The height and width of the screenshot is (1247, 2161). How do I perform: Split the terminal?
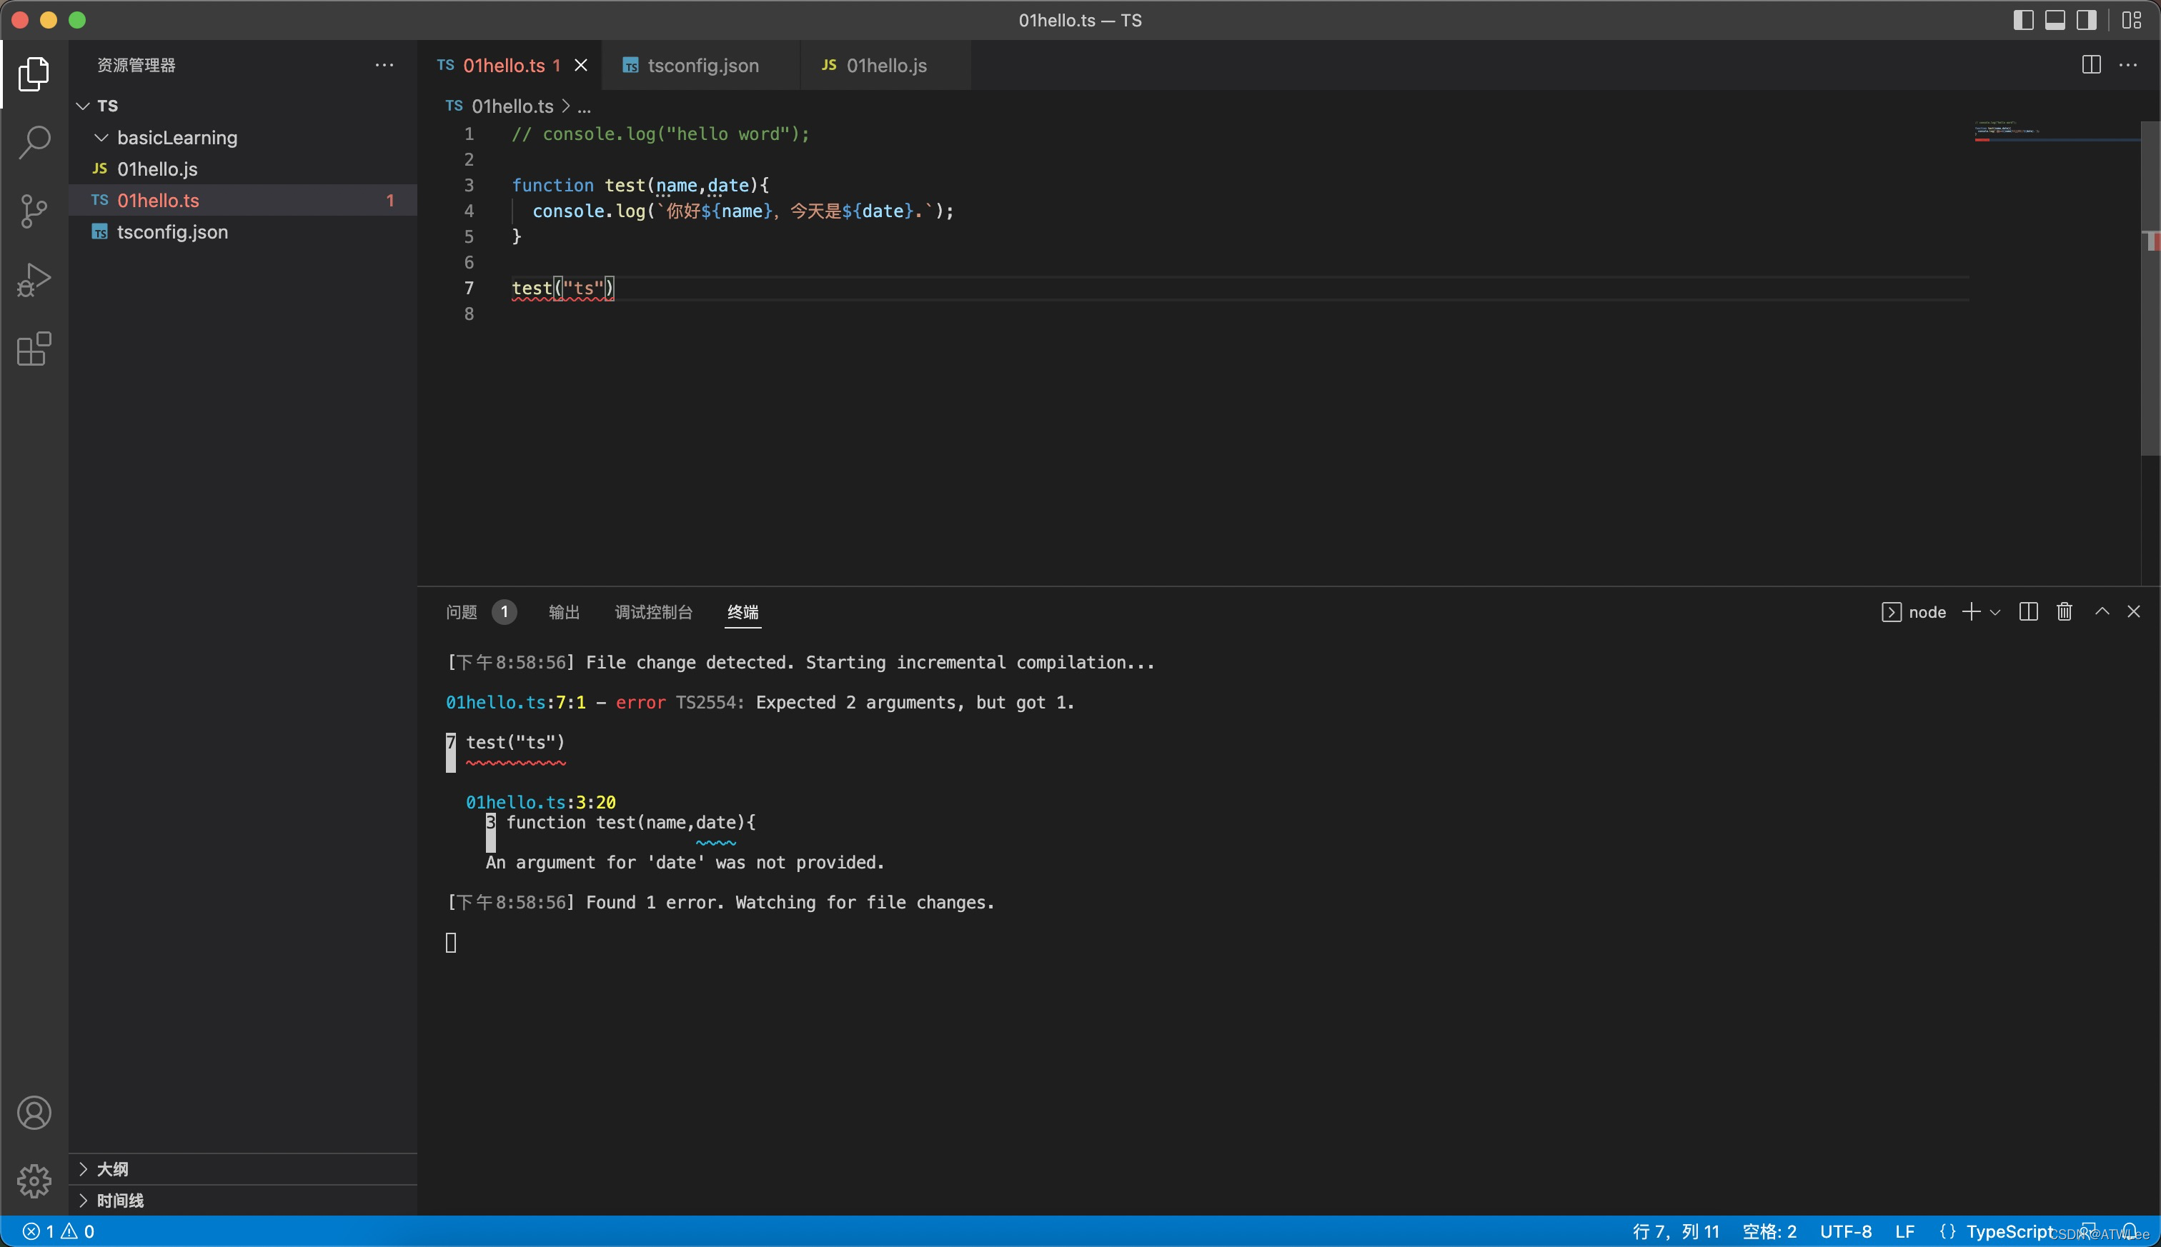2028,611
